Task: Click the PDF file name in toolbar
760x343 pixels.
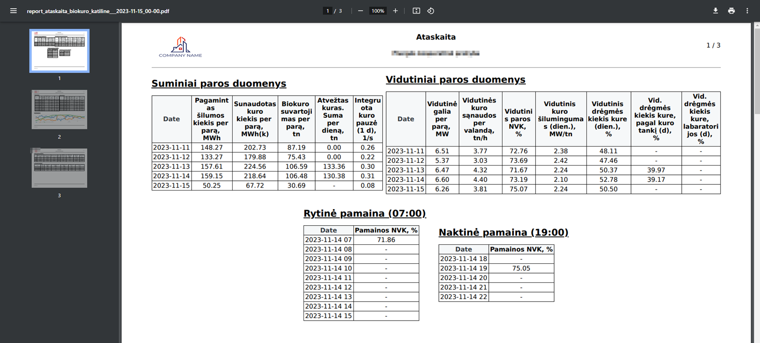Action: click(98, 11)
